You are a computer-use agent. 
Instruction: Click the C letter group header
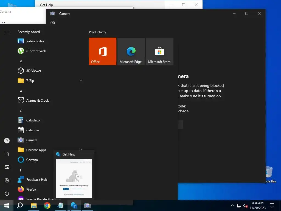tap(21, 111)
